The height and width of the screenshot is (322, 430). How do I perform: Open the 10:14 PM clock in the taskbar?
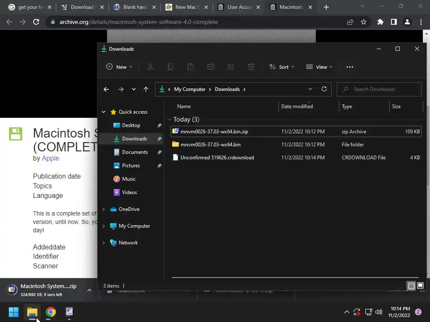pos(399,312)
